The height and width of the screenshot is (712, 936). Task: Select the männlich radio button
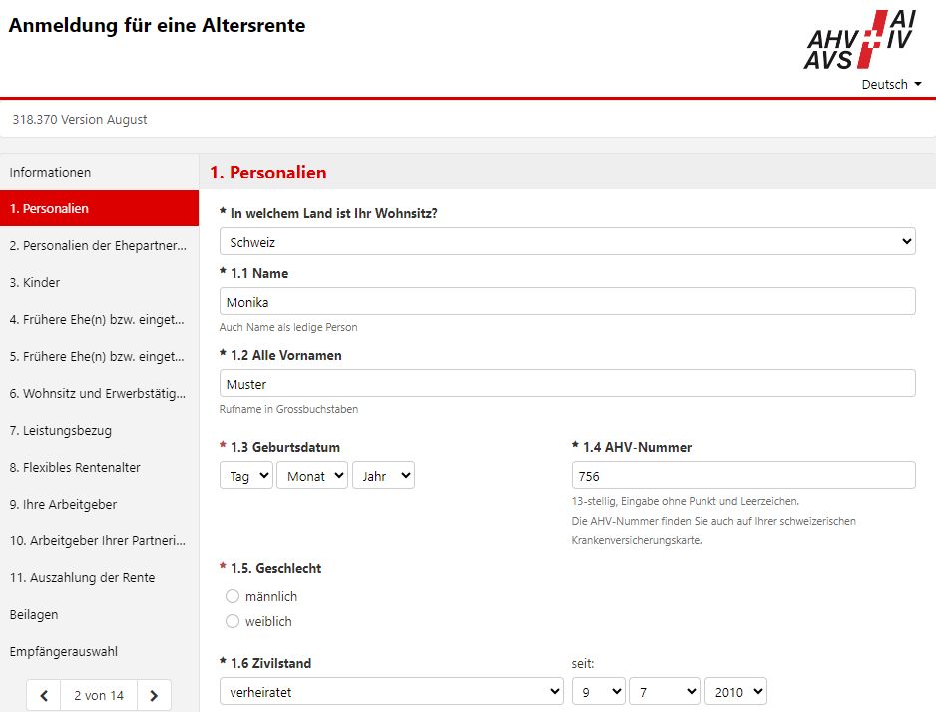tap(233, 596)
